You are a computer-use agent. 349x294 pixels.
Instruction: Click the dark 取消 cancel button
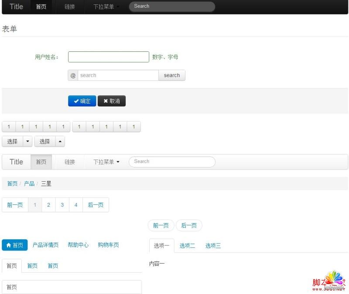(112, 101)
